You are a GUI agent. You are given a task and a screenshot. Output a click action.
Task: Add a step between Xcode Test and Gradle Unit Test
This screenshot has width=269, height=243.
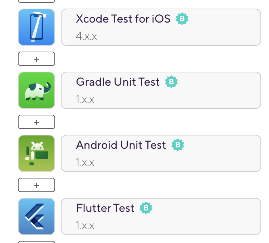tap(36, 59)
